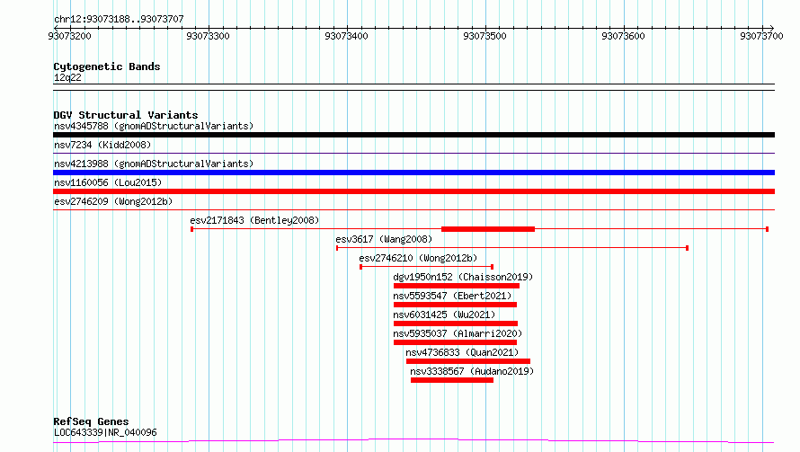Click the Cytogenetic Bands track heading

[x=107, y=66]
